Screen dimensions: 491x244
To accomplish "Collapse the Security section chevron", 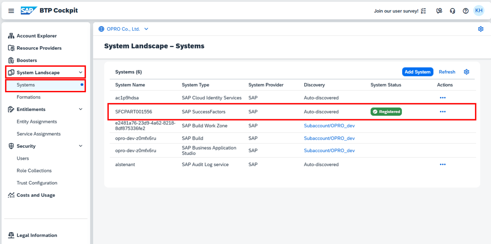I will (x=81, y=146).
